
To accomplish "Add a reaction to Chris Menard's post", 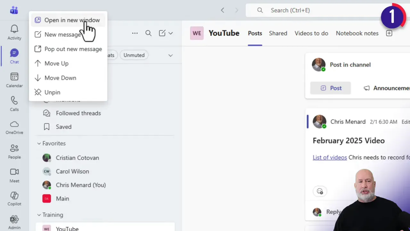I will point(320,191).
